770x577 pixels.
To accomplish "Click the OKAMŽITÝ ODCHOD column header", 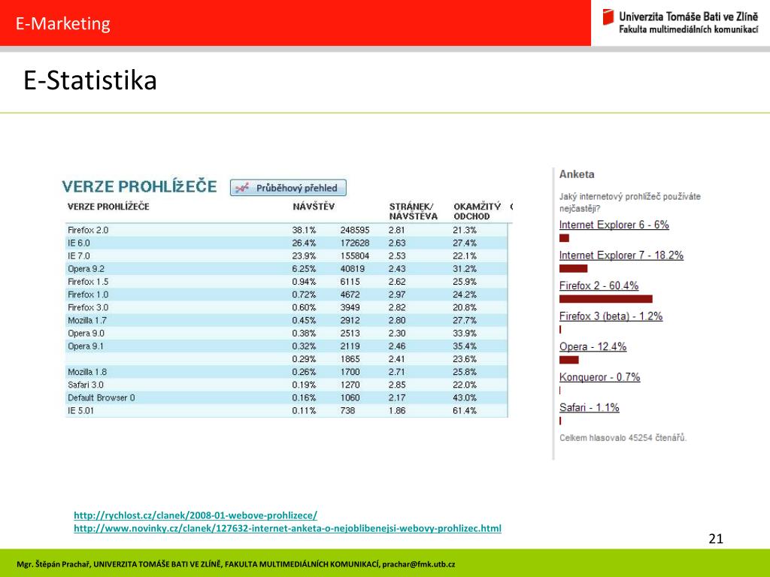I will click(x=477, y=211).
